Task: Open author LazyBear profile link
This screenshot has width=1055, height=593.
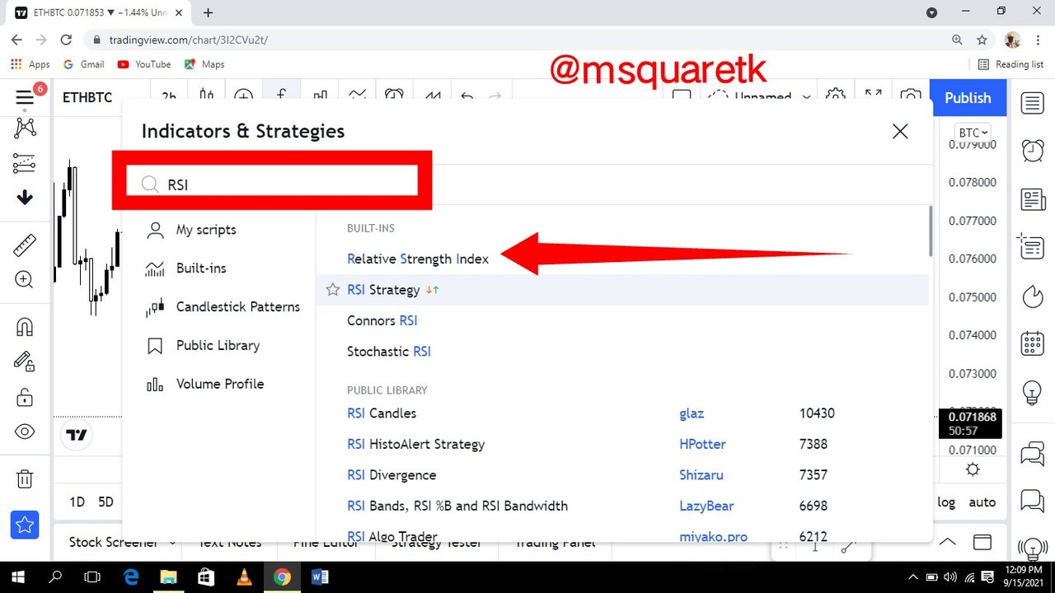Action: tap(706, 506)
